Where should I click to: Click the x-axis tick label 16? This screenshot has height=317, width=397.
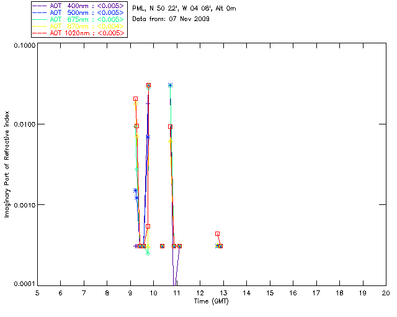click(x=293, y=293)
